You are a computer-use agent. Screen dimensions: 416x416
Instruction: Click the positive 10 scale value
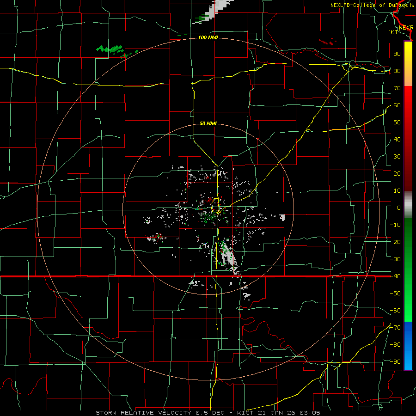pyautogui.click(x=397, y=191)
